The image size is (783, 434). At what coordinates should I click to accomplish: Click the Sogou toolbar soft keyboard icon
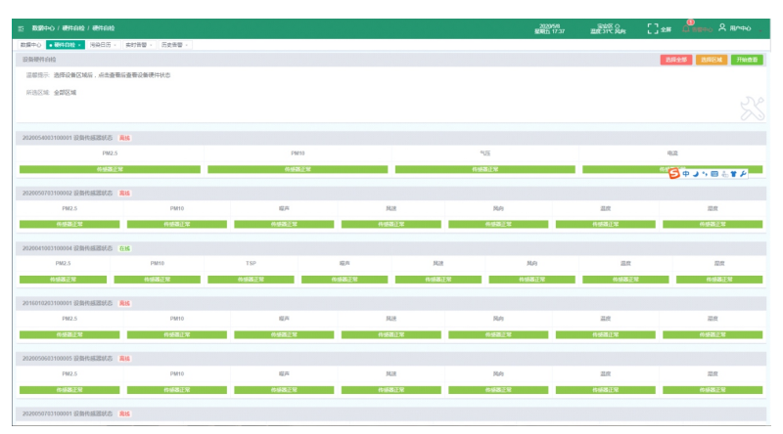click(x=714, y=174)
